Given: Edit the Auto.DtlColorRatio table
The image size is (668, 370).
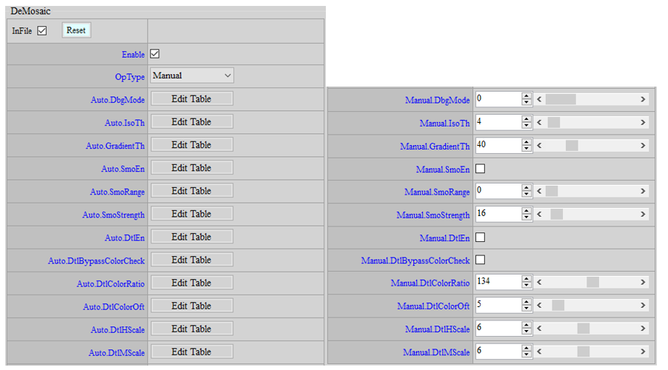Looking at the screenshot, I should point(192,283).
